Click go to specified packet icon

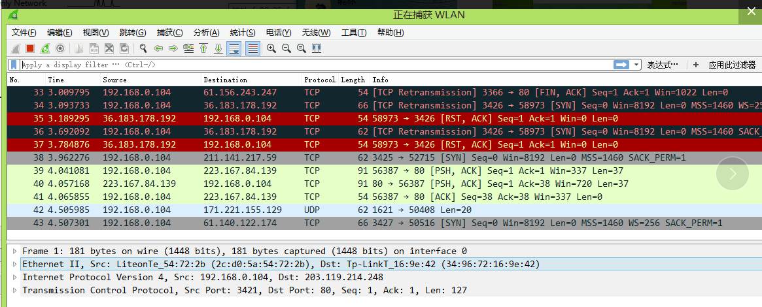[188, 48]
